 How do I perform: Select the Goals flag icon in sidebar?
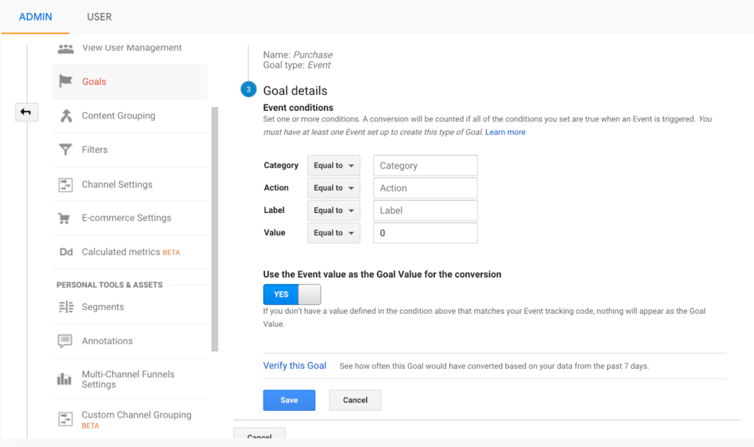pyautogui.click(x=66, y=81)
